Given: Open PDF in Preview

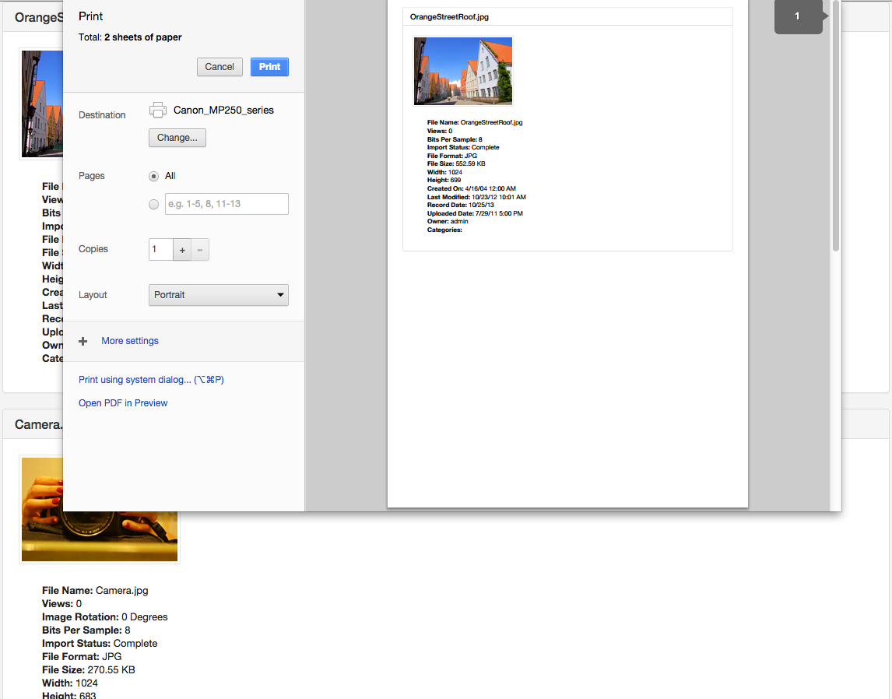Looking at the screenshot, I should (x=123, y=402).
